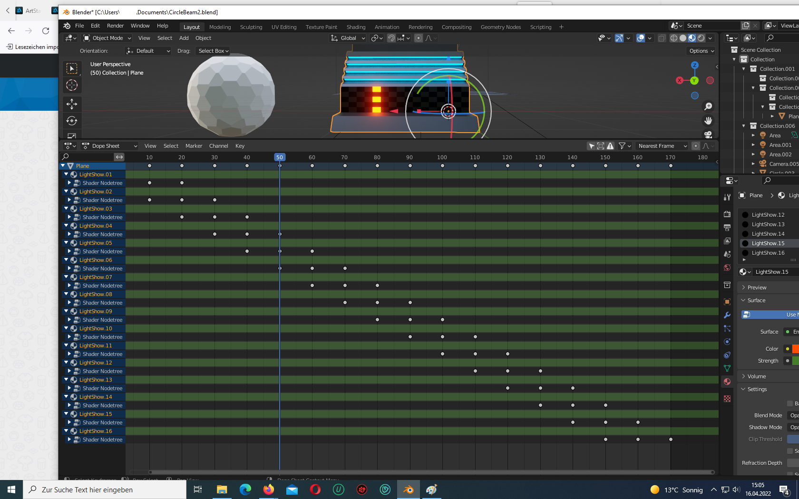
Task: Open the Object Mode dropdown
Action: [107, 38]
